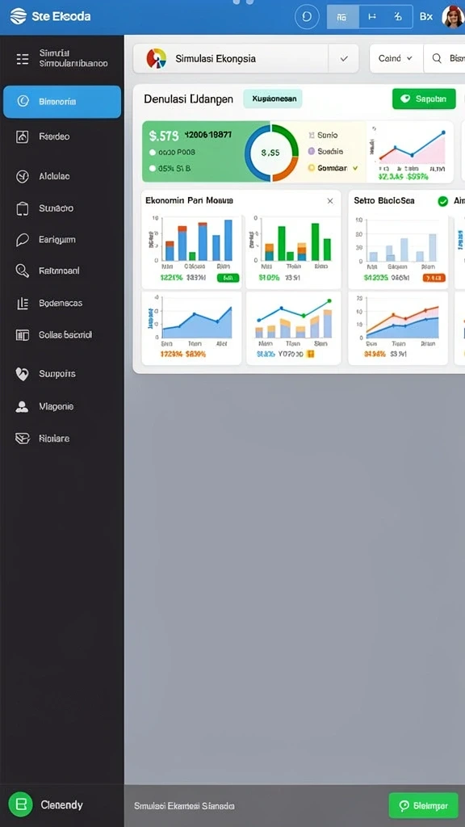Click the $.57S value text
Image resolution: width=465 pixels, height=827 pixels.
(164, 136)
